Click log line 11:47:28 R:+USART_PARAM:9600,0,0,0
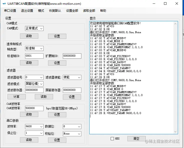Screen dimensions: 184x148 116,113
